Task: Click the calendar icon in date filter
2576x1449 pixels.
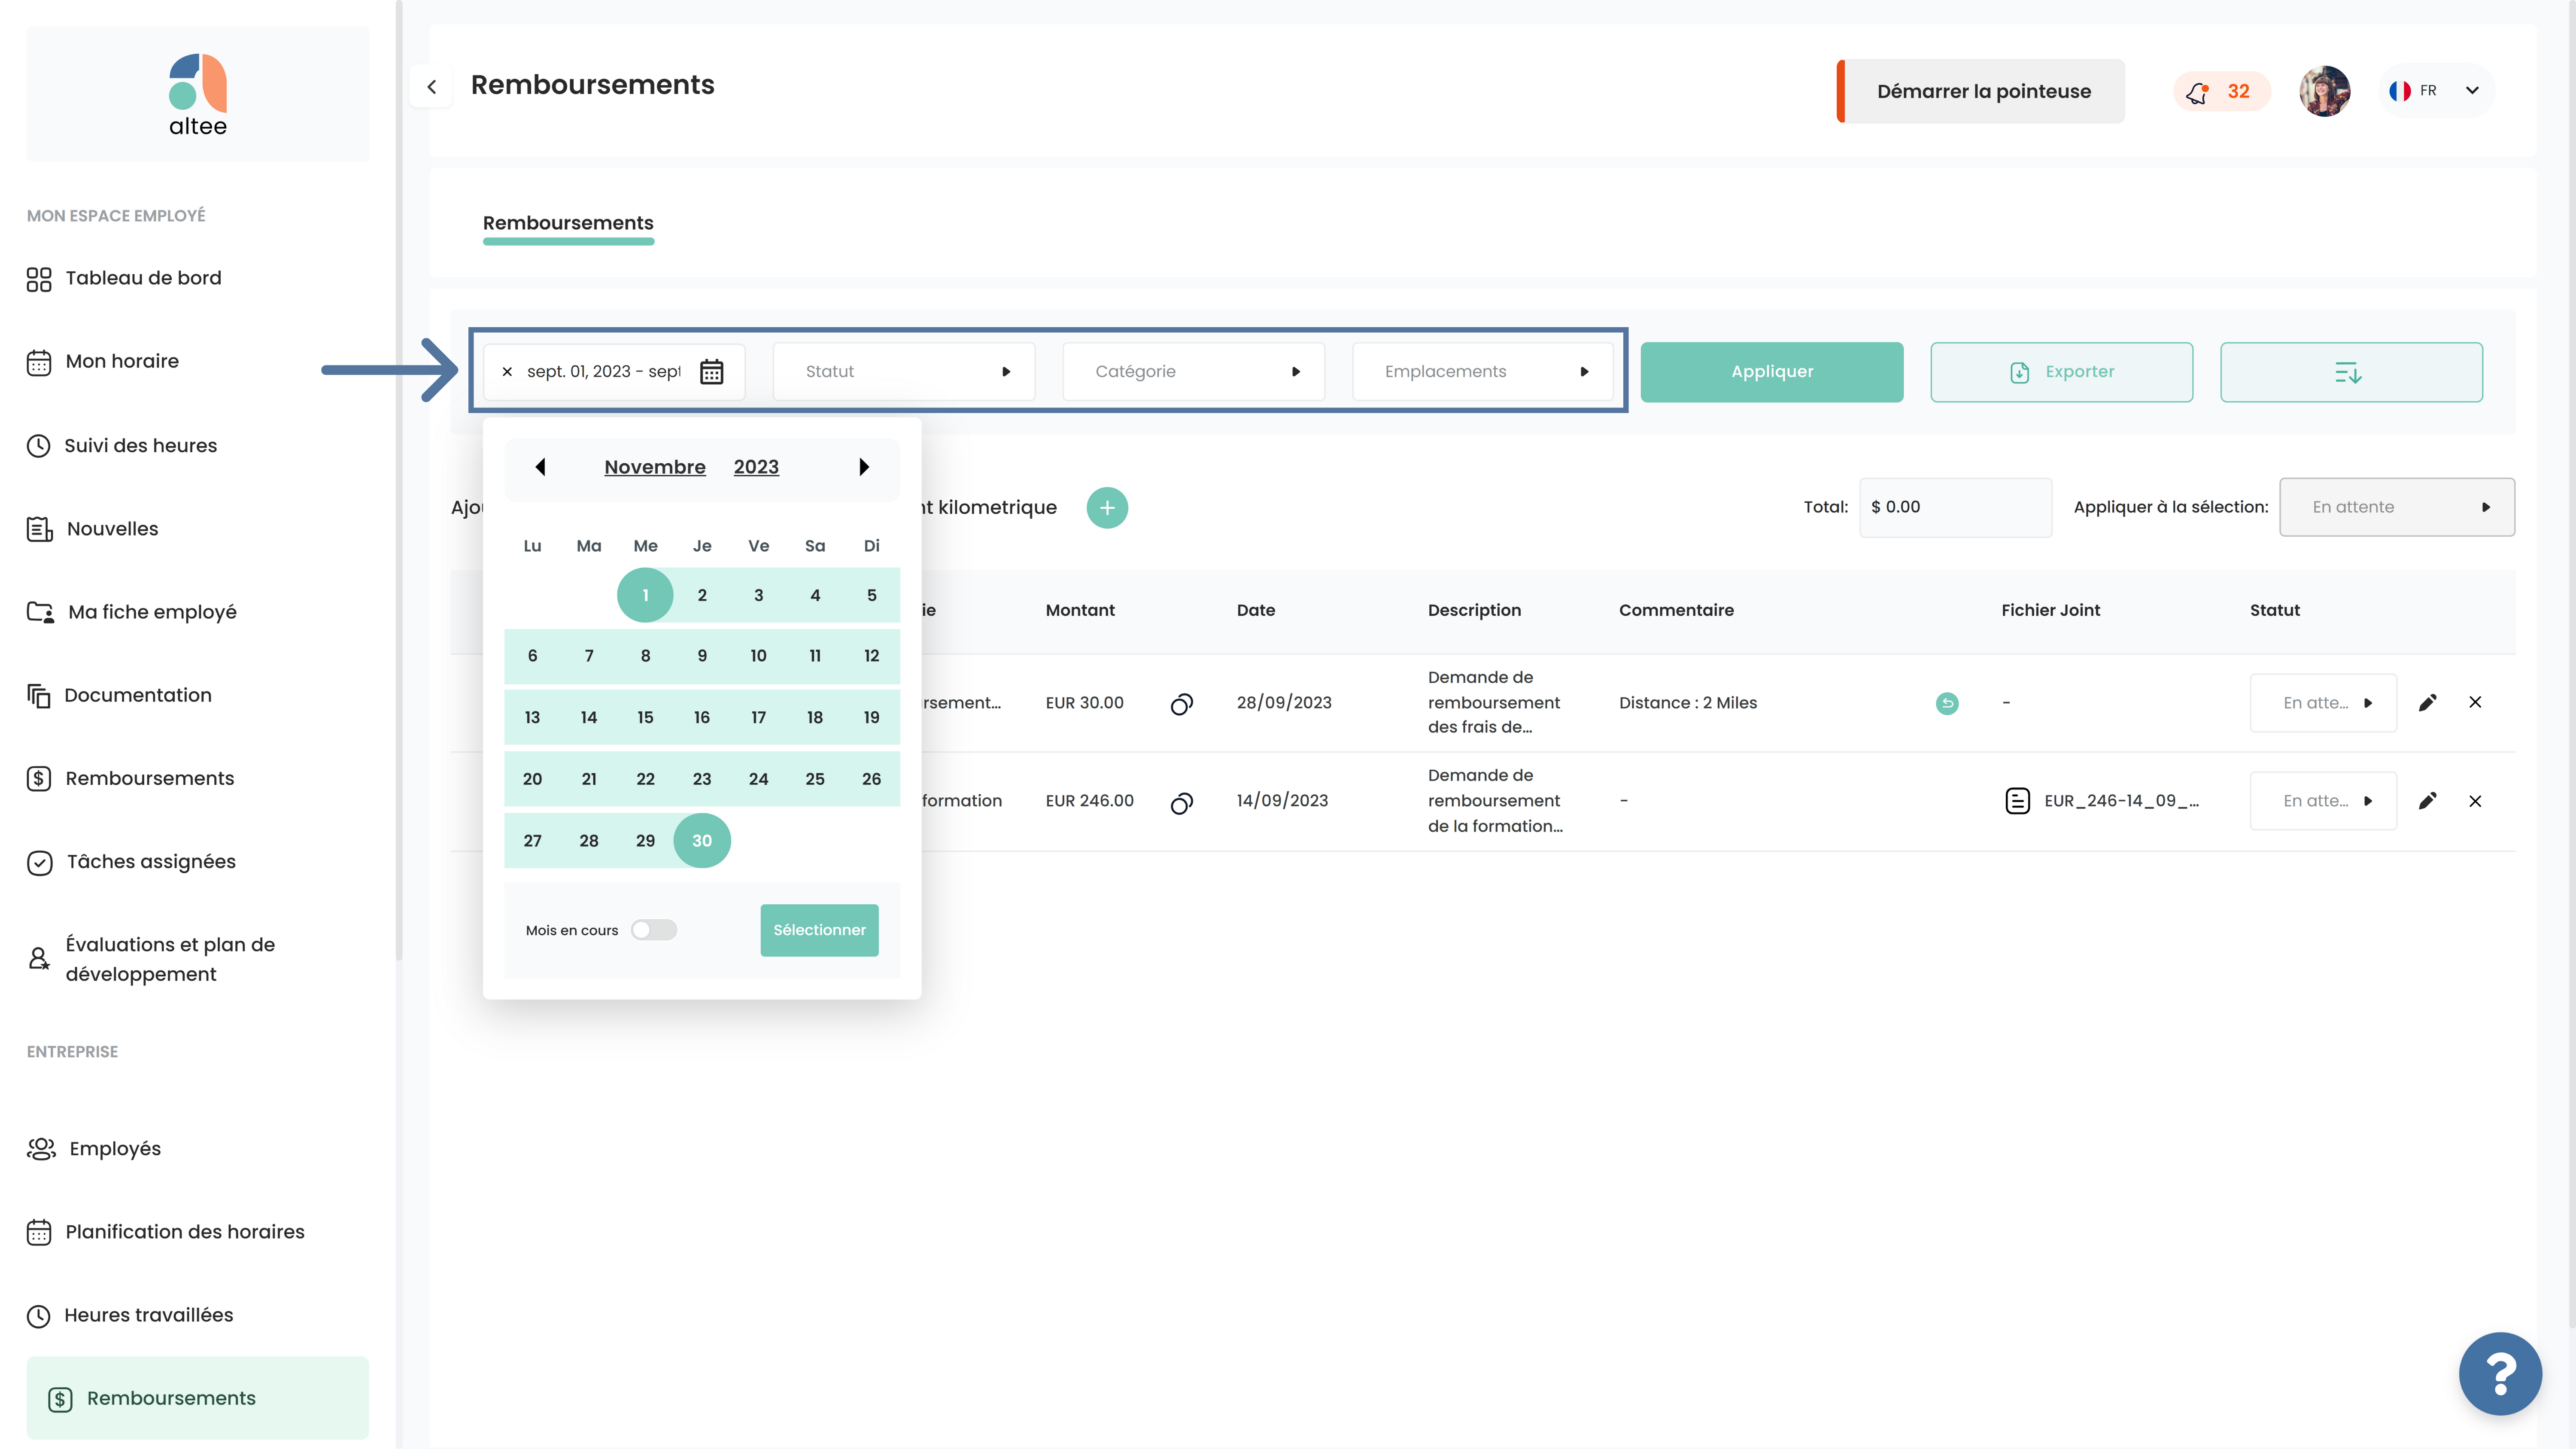Action: pos(711,372)
